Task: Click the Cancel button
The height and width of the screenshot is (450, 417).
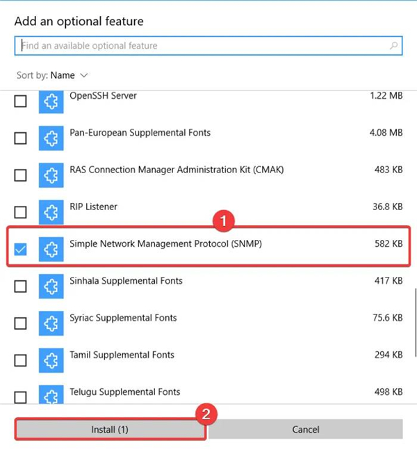Action: pyautogui.click(x=306, y=430)
